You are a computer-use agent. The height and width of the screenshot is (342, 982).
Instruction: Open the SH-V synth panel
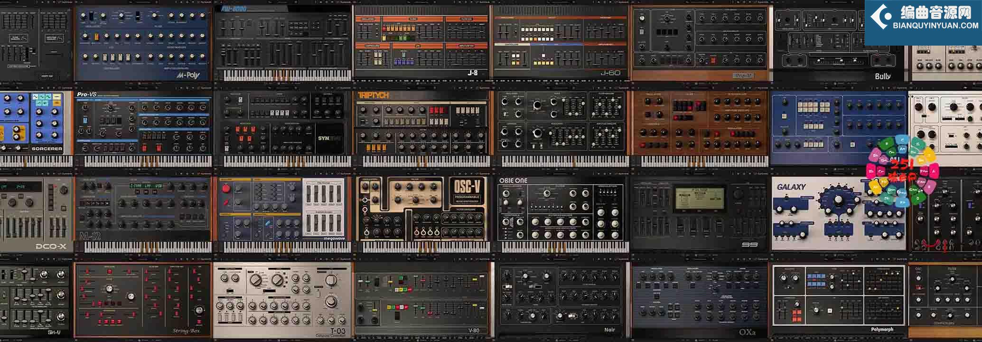pos(37,300)
